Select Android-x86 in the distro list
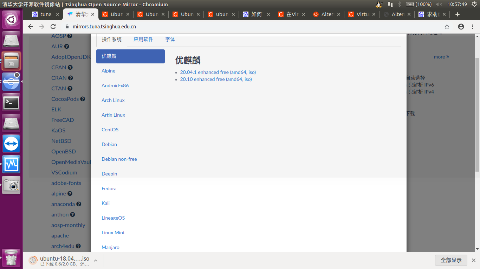This screenshot has height=269, width=480. coord(130,85)
